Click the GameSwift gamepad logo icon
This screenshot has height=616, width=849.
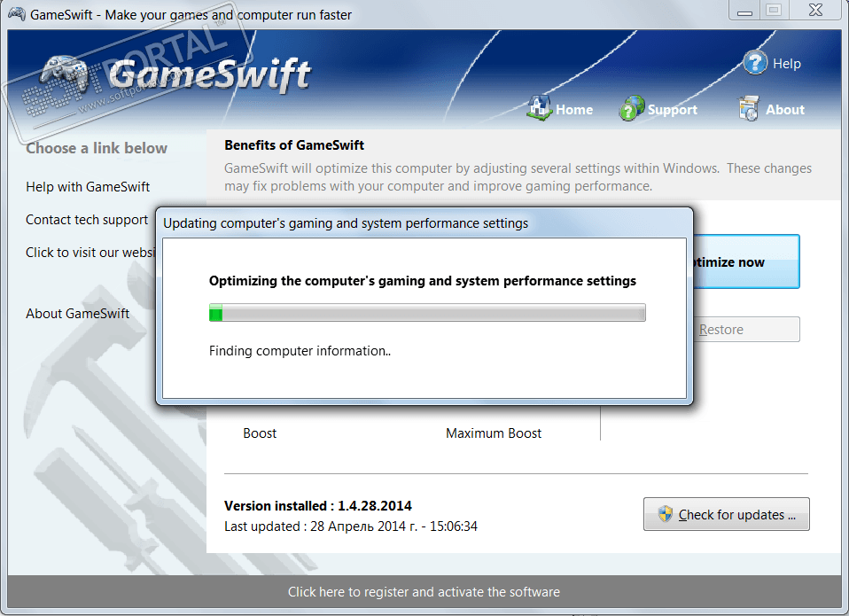click(x=65, y=73)
